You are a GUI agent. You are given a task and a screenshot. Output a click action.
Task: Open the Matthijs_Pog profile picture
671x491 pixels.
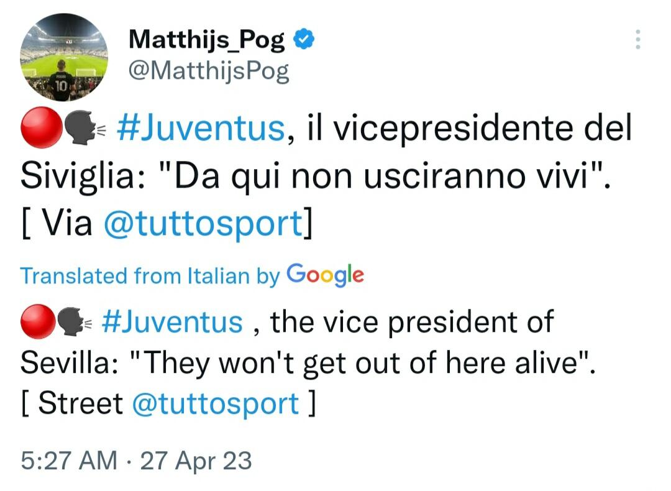click(x=64, y=56)
